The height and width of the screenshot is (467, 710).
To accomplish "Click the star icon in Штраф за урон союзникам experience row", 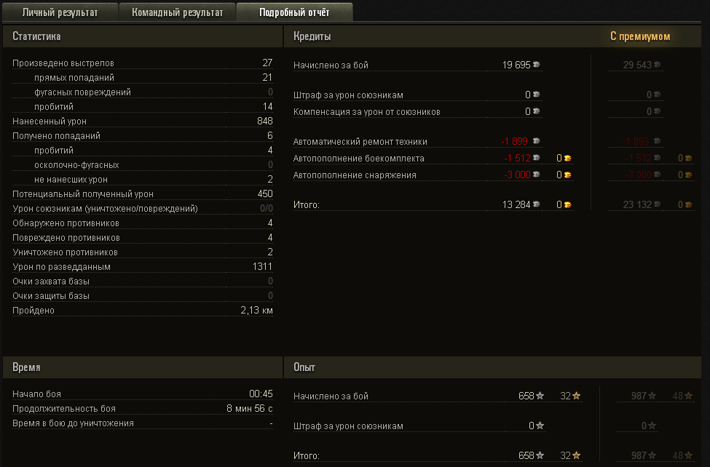I will [540, 426].
